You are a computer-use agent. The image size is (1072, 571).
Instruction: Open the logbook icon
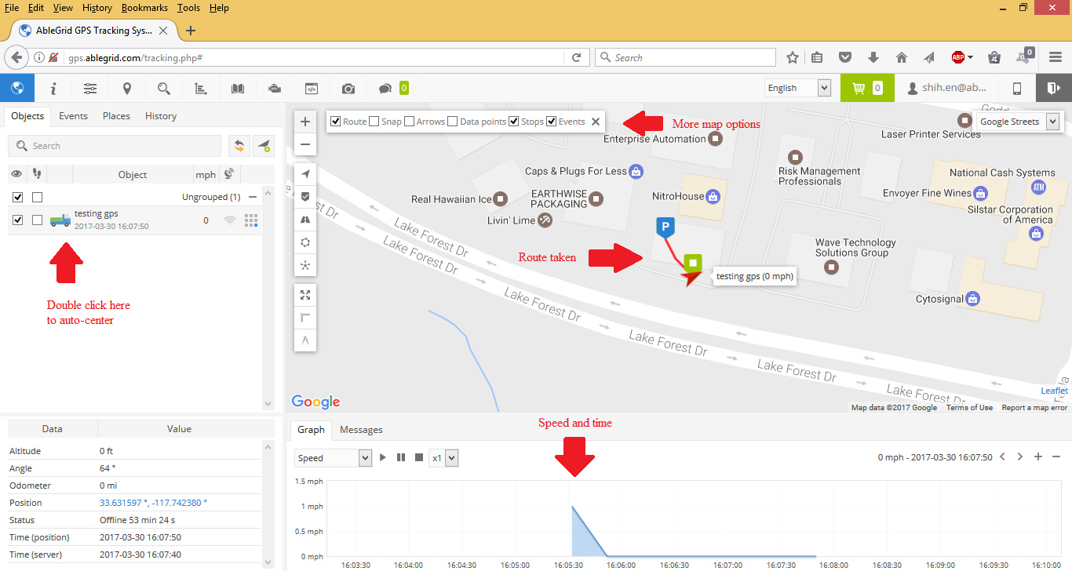[x=237, y=89]
